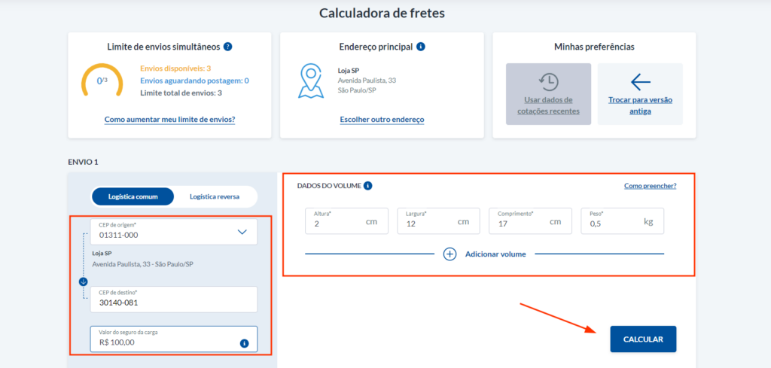Image resolution: width=771 pixels, height=368 pixels.
Task: Click the down-arrow circle between CEP fields
Action: click(x=83, y=281)
